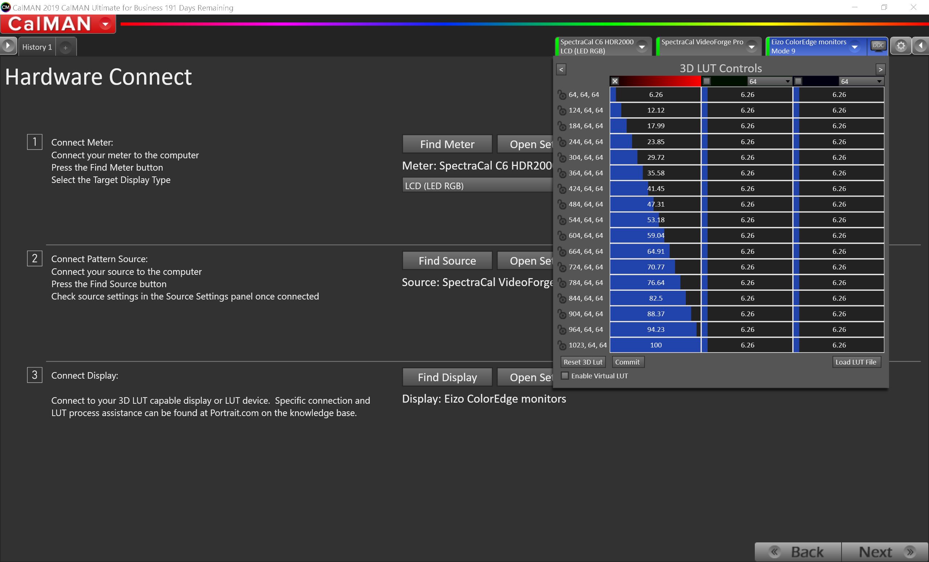Click the Commit button
The image size is (929, 562).
pyautogui.click(x=627, y=362)
